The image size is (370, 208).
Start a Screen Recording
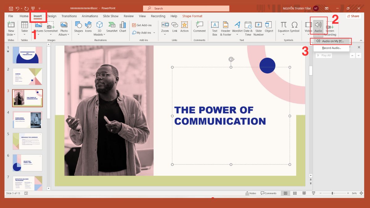coord(330,28)
